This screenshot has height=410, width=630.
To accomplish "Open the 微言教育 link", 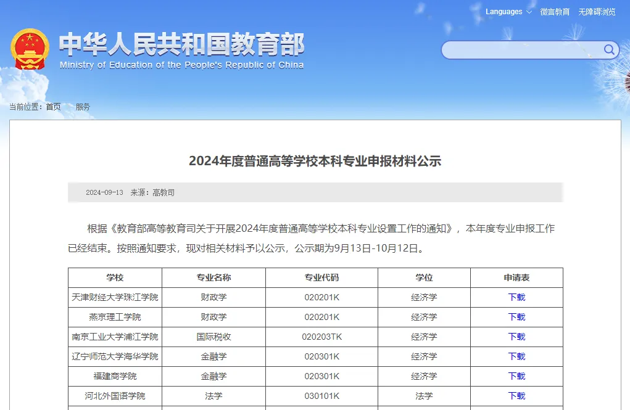I will coord(555,12).
